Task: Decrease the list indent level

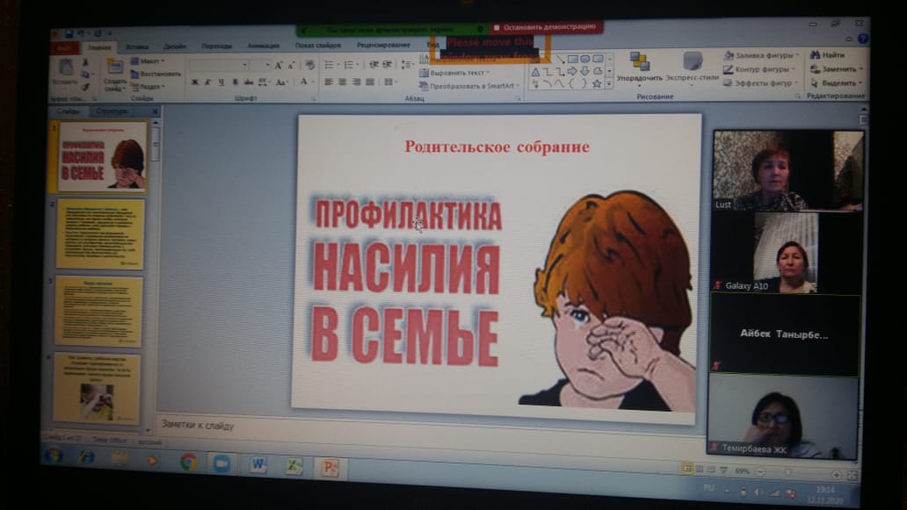Action: [374, 64]
